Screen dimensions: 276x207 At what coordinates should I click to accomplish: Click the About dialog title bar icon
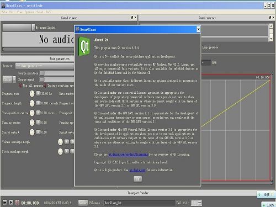(x=77, y=29)
